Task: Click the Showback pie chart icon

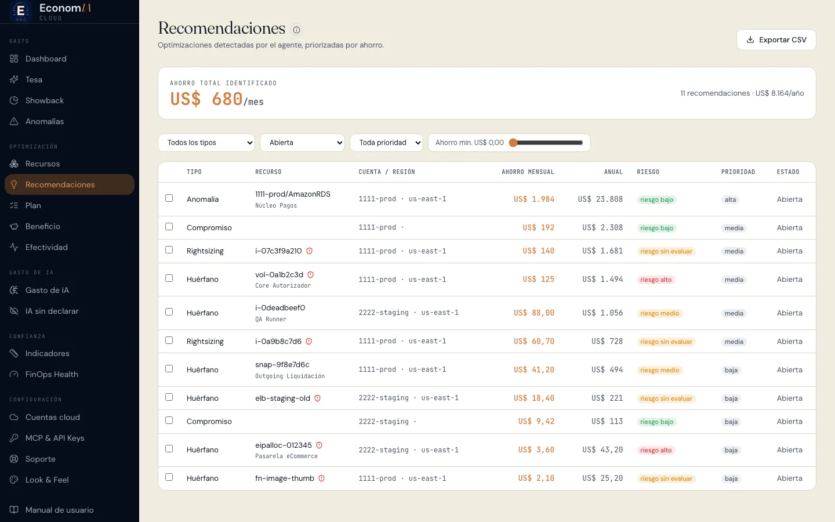Action: tap(14, 100)
